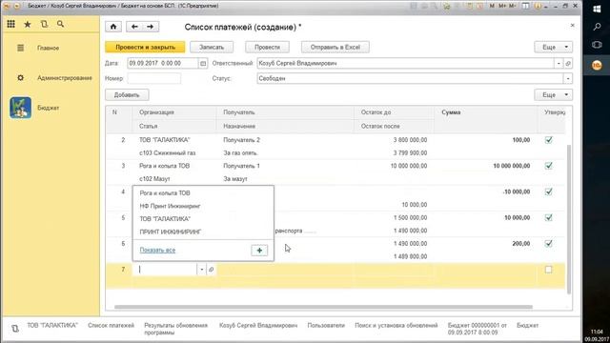Screen dimensions: 610x343
Task: Open calendar picker next to Дата field
Action: [x=203, y=63]
